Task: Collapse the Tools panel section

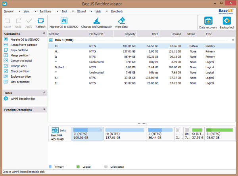Action: point(44,93)
